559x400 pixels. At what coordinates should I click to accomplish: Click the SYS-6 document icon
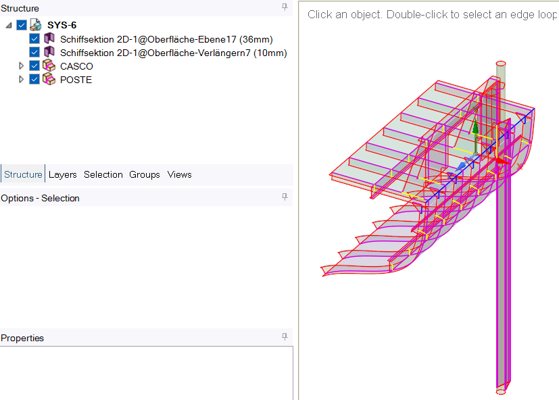36,25
